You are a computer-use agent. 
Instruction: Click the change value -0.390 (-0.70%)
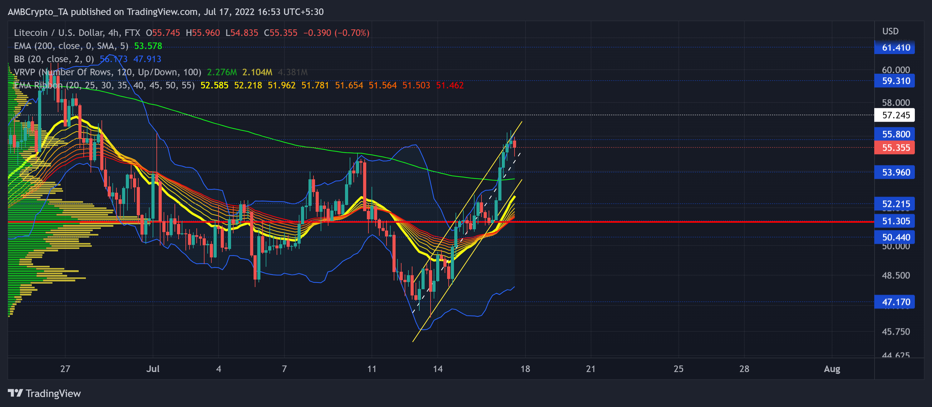click(337, 32)
